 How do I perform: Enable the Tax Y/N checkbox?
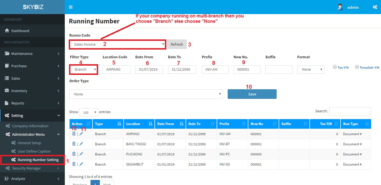click(335, 67)
